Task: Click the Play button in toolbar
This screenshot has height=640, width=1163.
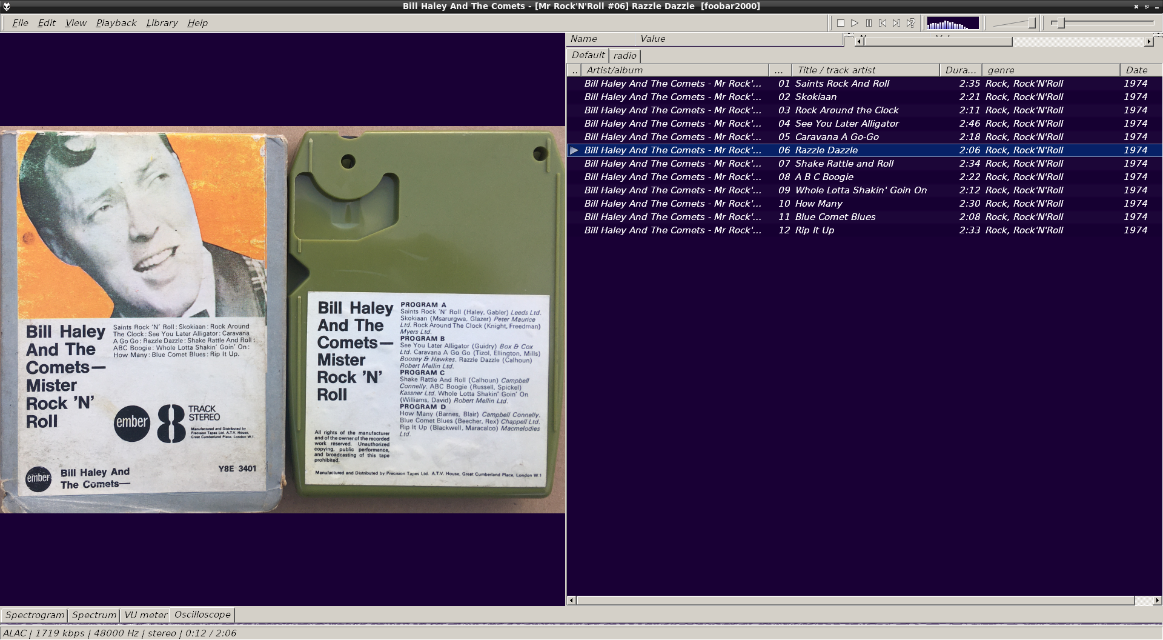Action: (x=855, y=23)
